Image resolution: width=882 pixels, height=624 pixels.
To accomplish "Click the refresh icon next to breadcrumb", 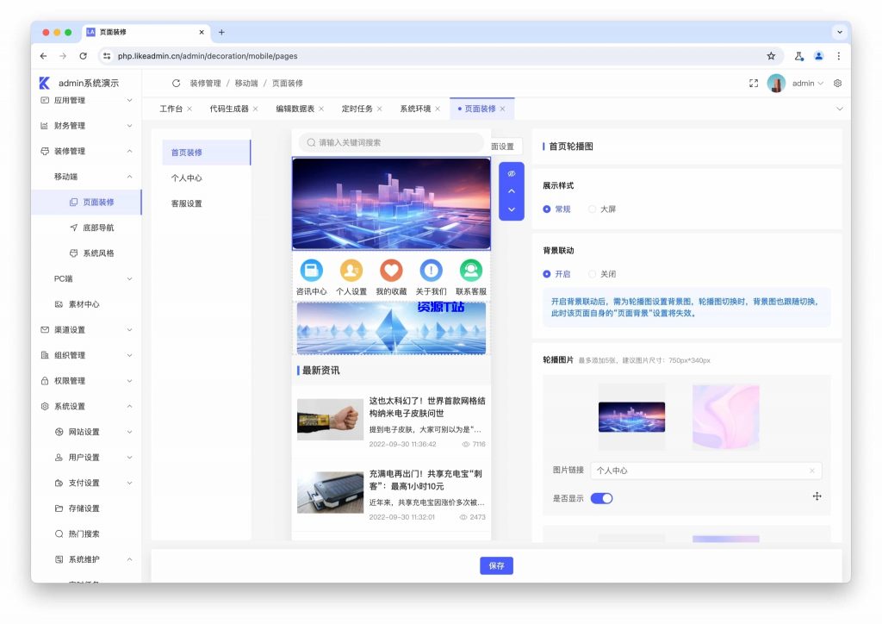I will coord(176,83).
